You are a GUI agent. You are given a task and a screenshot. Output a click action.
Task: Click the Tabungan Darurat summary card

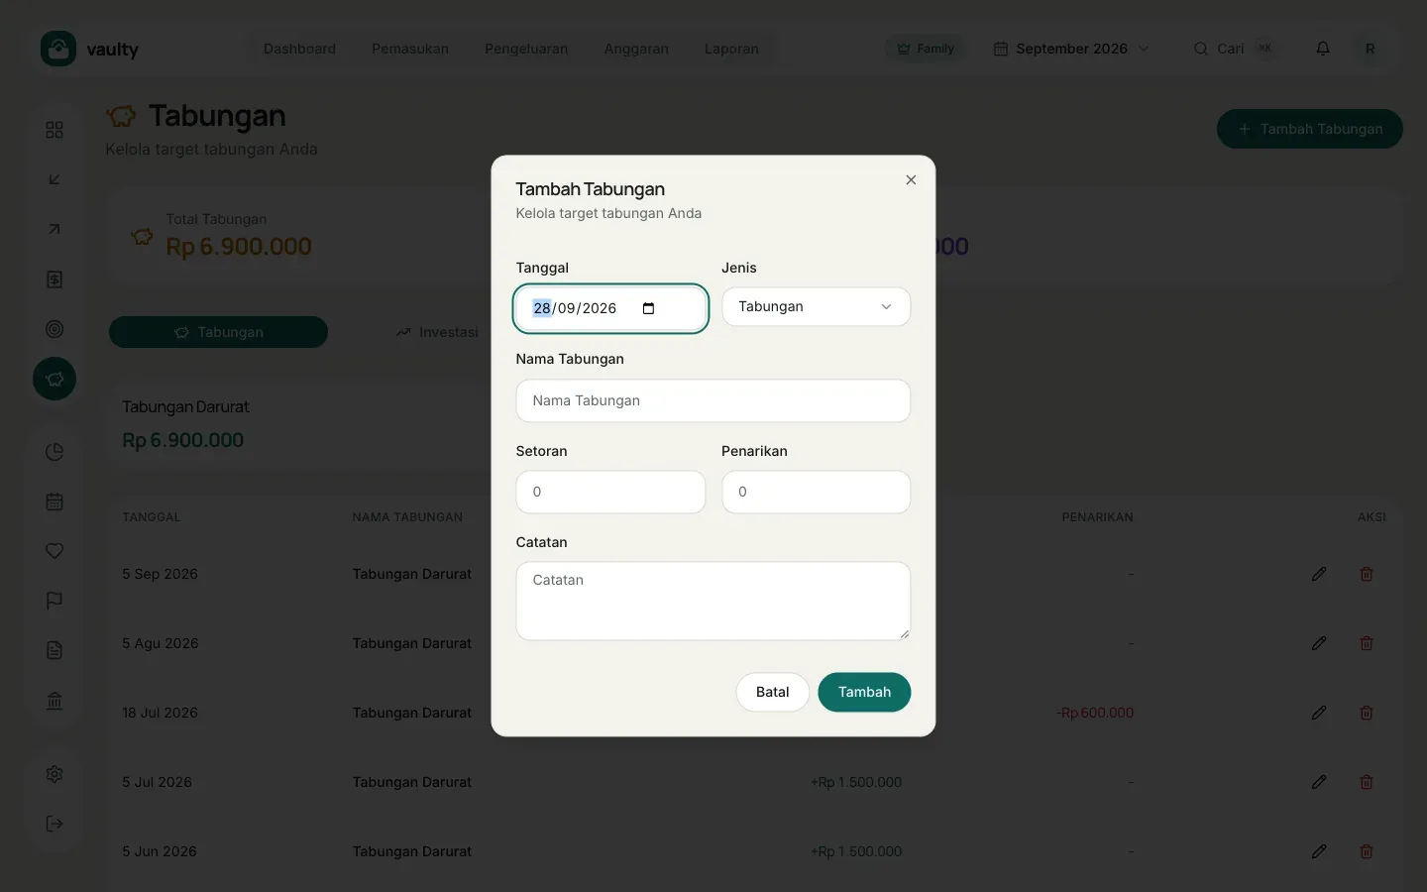297,424
